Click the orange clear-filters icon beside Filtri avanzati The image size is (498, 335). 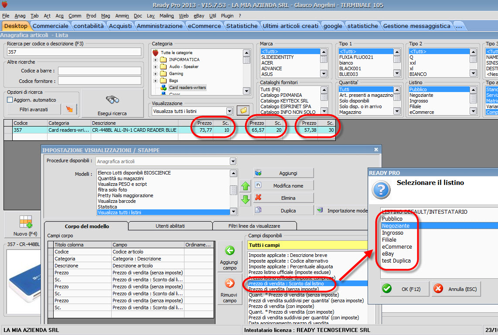click(x=69, y=109)
